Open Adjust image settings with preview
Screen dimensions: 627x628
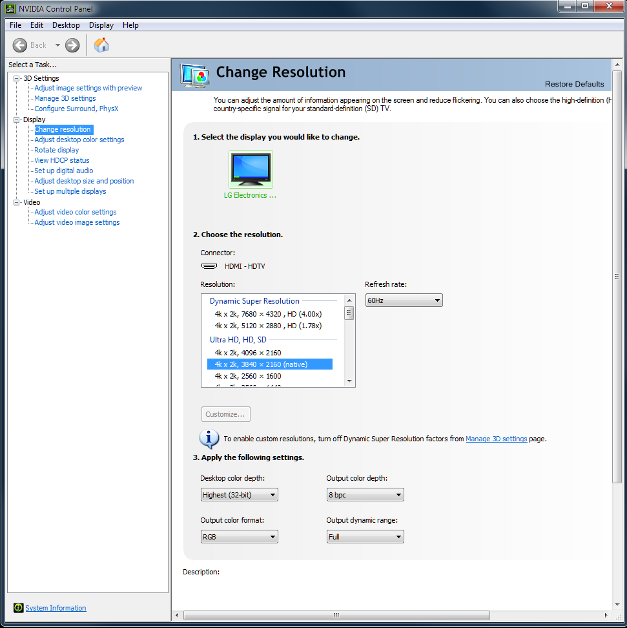tap(88, 88)
